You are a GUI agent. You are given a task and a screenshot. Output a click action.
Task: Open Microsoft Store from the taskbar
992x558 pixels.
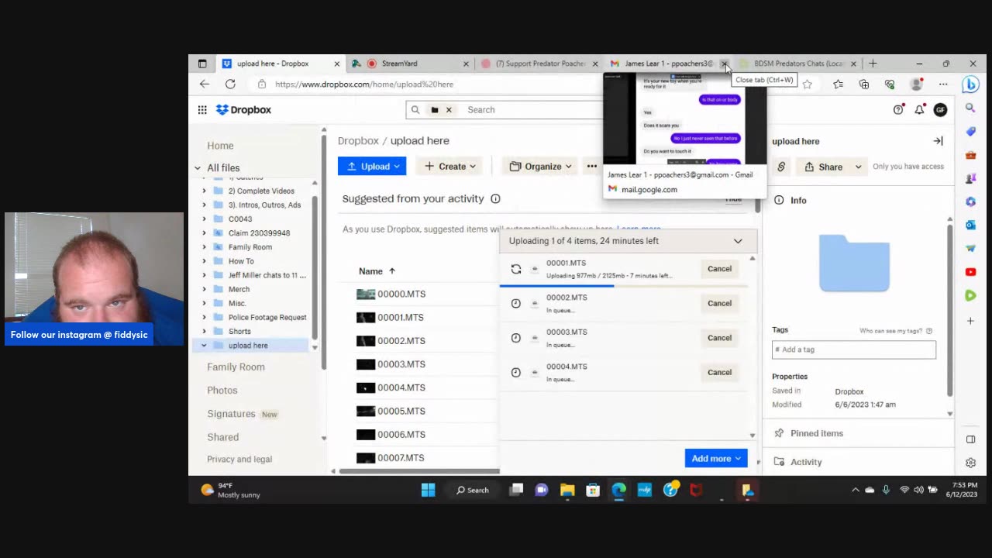593,490
